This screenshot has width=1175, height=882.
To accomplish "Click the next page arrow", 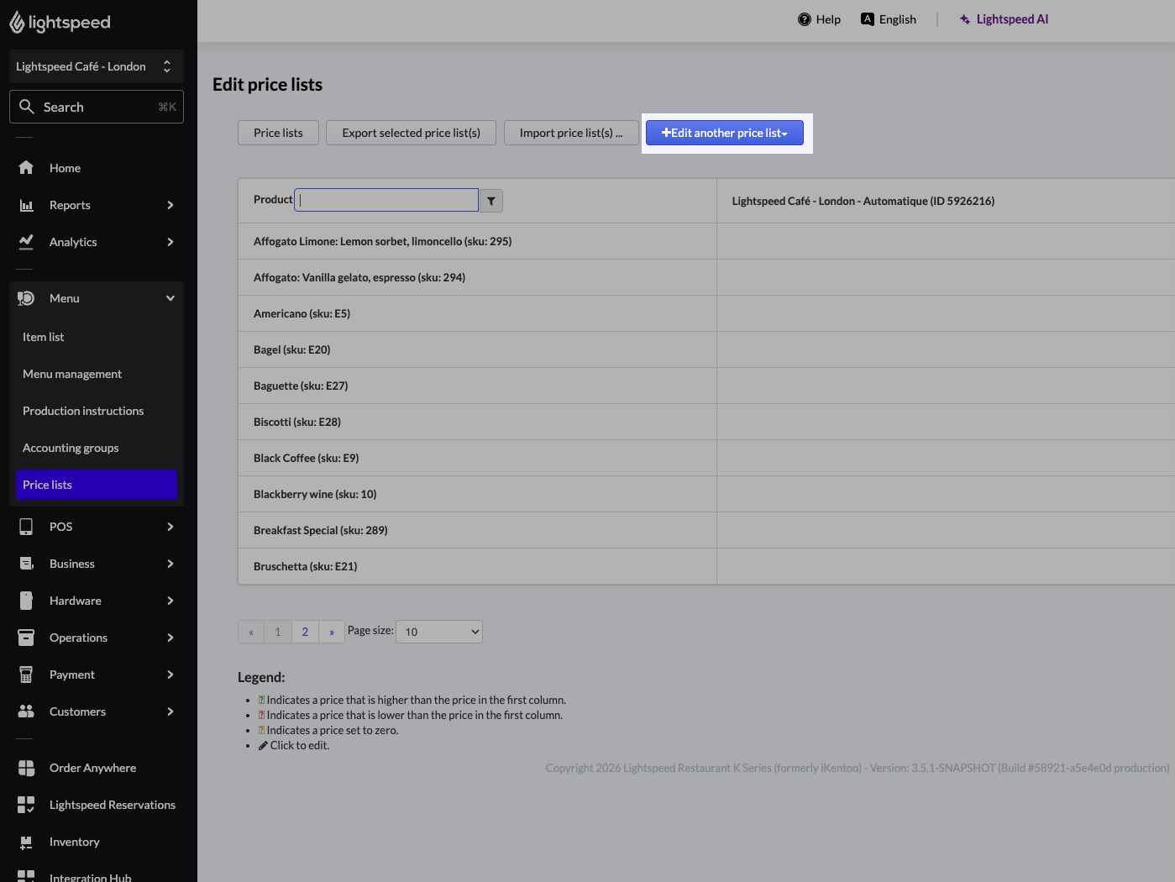I will coord(332,632).
